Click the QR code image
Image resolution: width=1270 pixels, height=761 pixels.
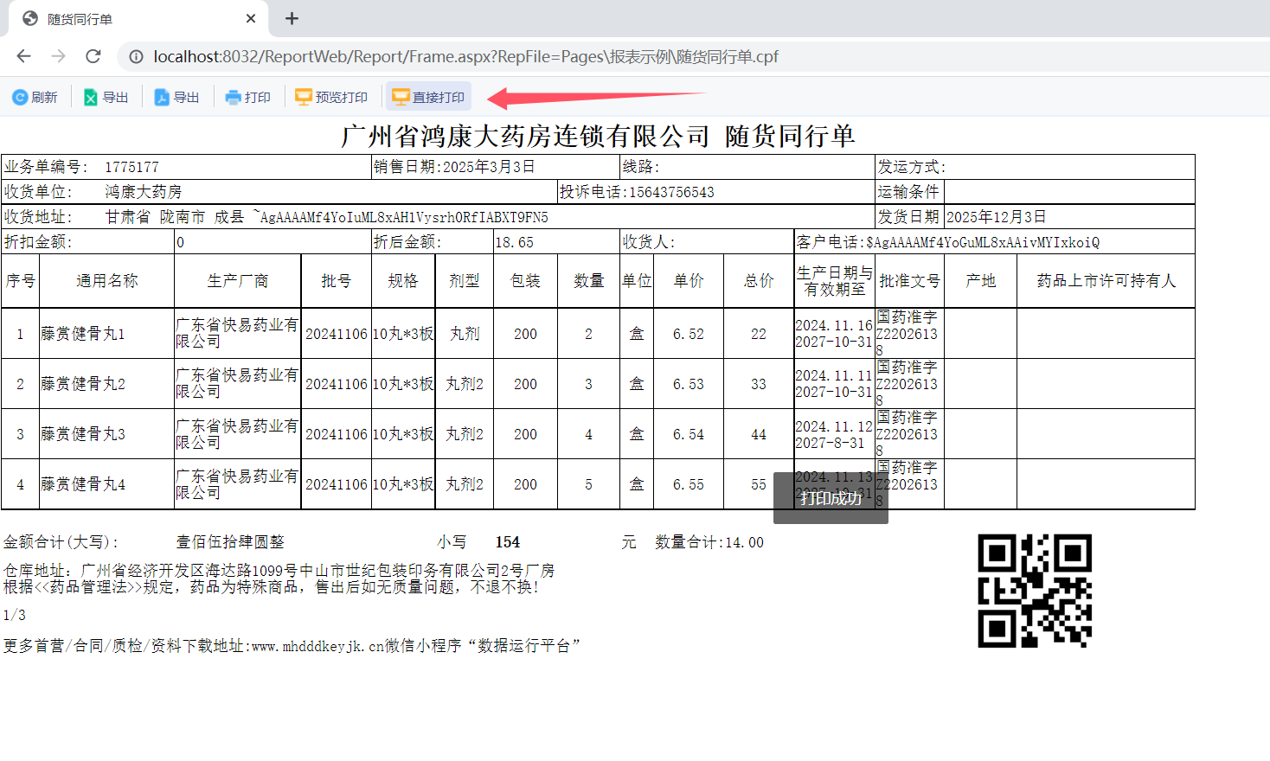click(1035, 591)
